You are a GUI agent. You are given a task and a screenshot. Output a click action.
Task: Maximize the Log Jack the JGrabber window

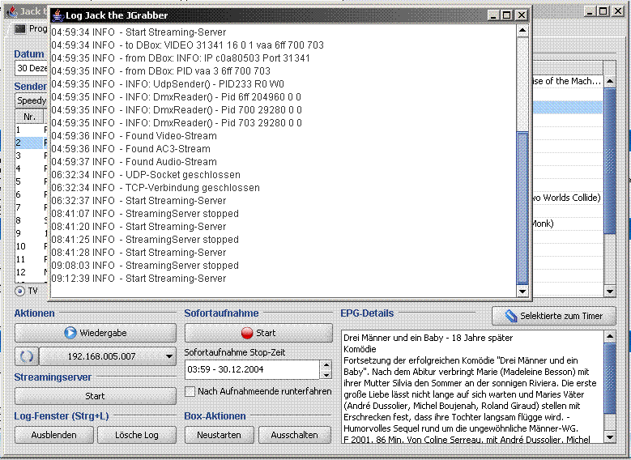coord(508,15)
